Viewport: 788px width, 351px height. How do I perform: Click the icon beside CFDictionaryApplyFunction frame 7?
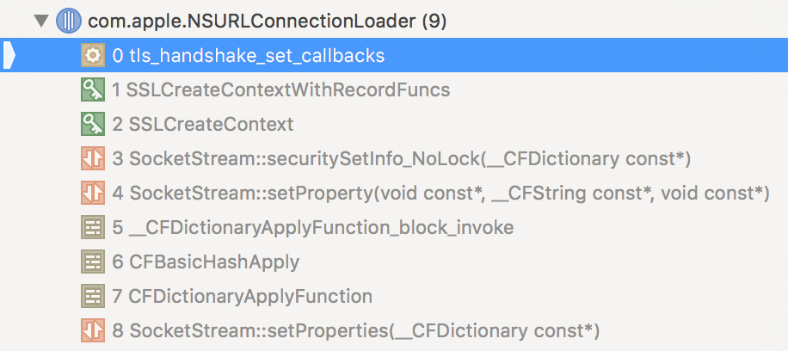[x=91, y=297]
